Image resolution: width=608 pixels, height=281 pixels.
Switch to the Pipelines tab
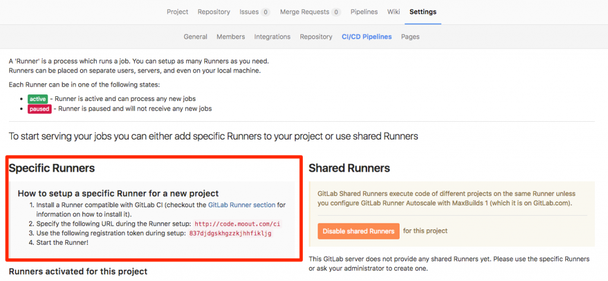[365, 12]
